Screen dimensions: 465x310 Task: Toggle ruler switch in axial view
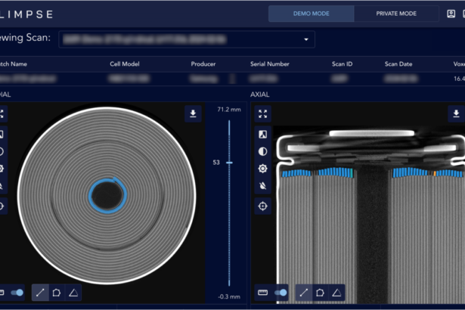point(281,292)
